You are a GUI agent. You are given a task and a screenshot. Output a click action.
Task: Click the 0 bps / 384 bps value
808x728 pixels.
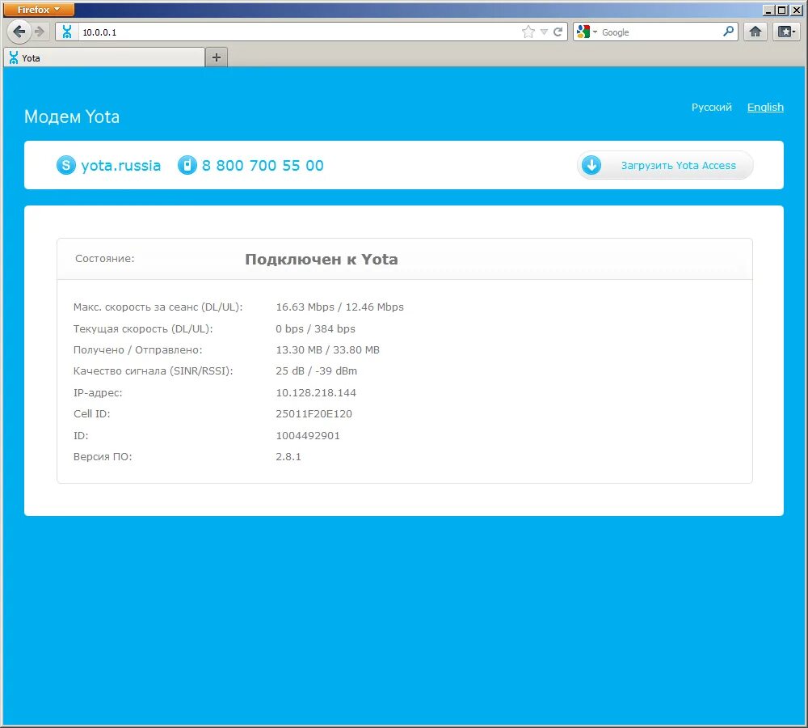point(315,328)
